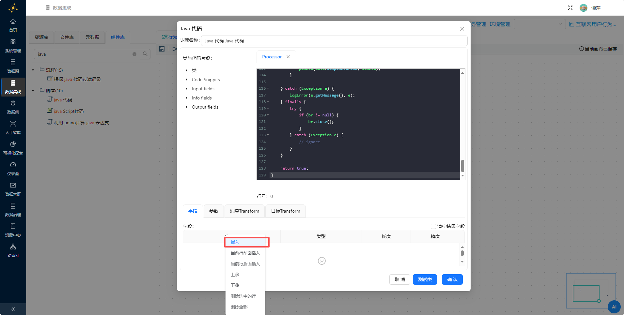Choose 删除选中的行
Screen dimensions: 624x315
coord(245,296)
